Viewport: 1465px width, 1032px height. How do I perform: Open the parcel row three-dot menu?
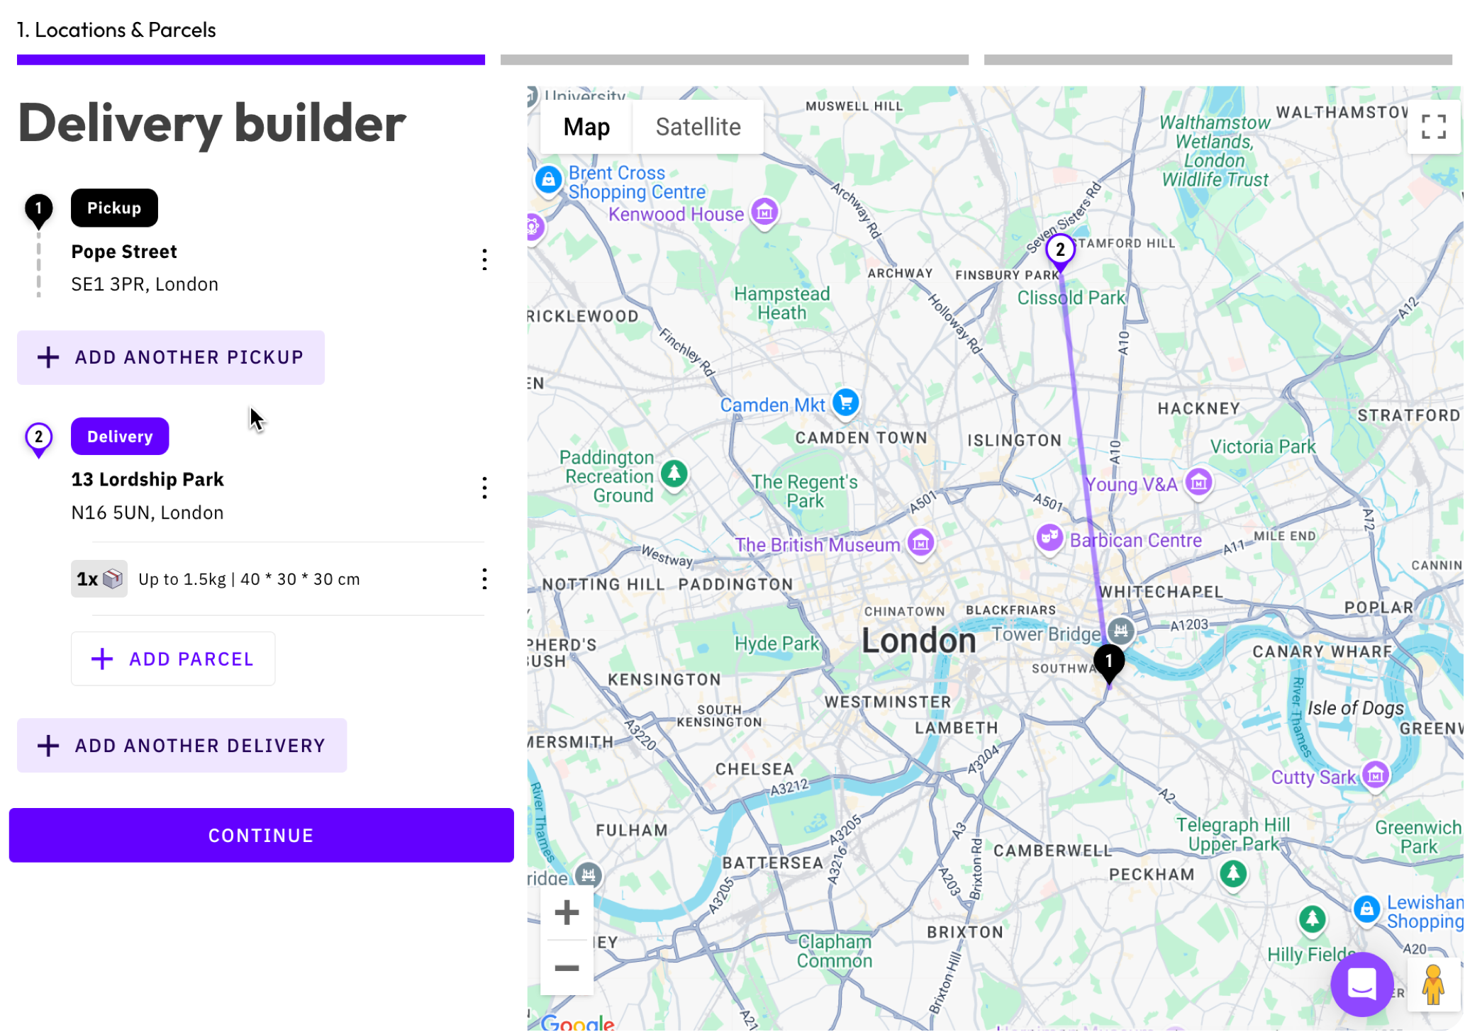click(484, 579)
